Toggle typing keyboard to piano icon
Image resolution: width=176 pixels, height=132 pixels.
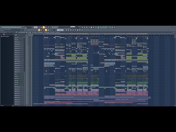click(x=39, y=30)
